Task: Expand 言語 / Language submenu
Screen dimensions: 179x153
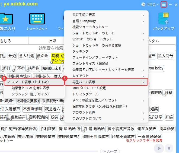Action: pos(106,21)
